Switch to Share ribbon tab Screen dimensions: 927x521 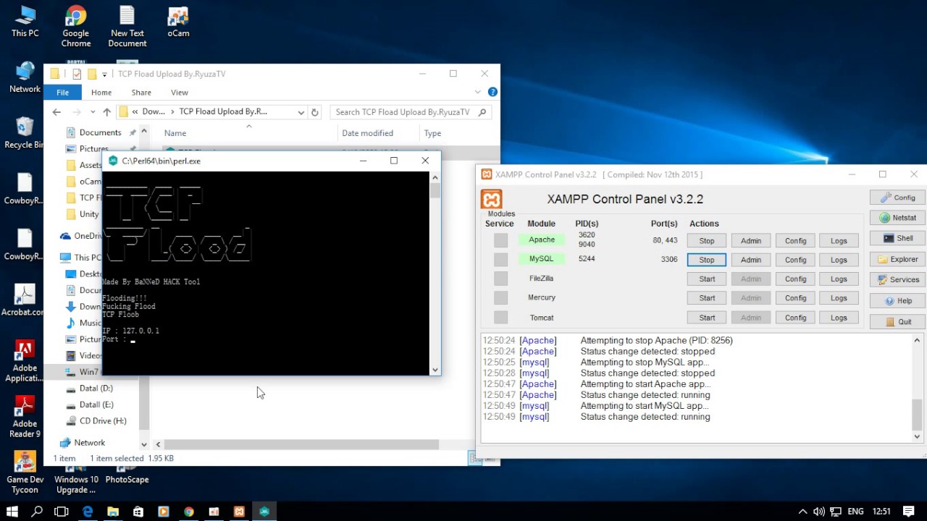coord(141,93)
